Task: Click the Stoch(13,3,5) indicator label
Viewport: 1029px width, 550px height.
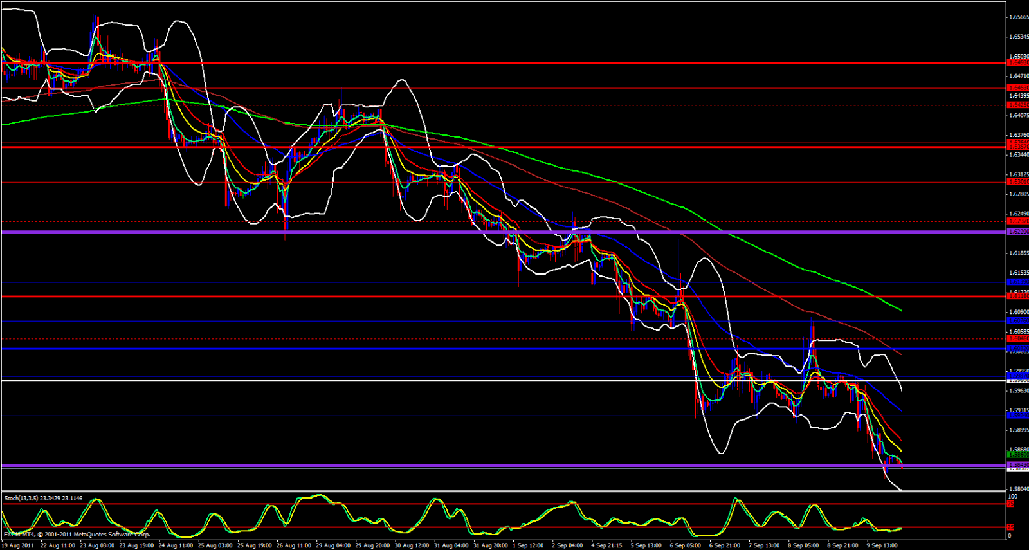Action: (x=43, y=498)
